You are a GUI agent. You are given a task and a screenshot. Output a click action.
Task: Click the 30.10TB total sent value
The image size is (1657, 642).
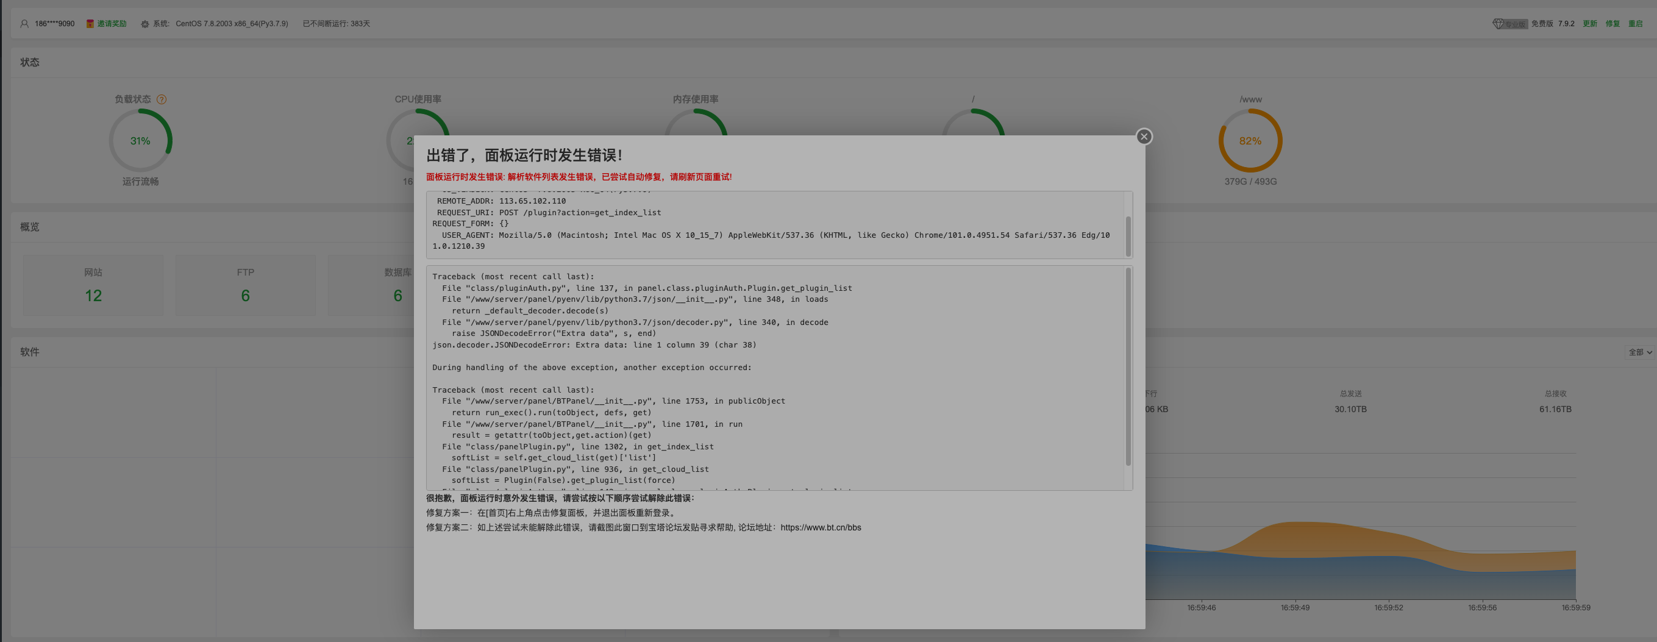[x=1350, y=409]
